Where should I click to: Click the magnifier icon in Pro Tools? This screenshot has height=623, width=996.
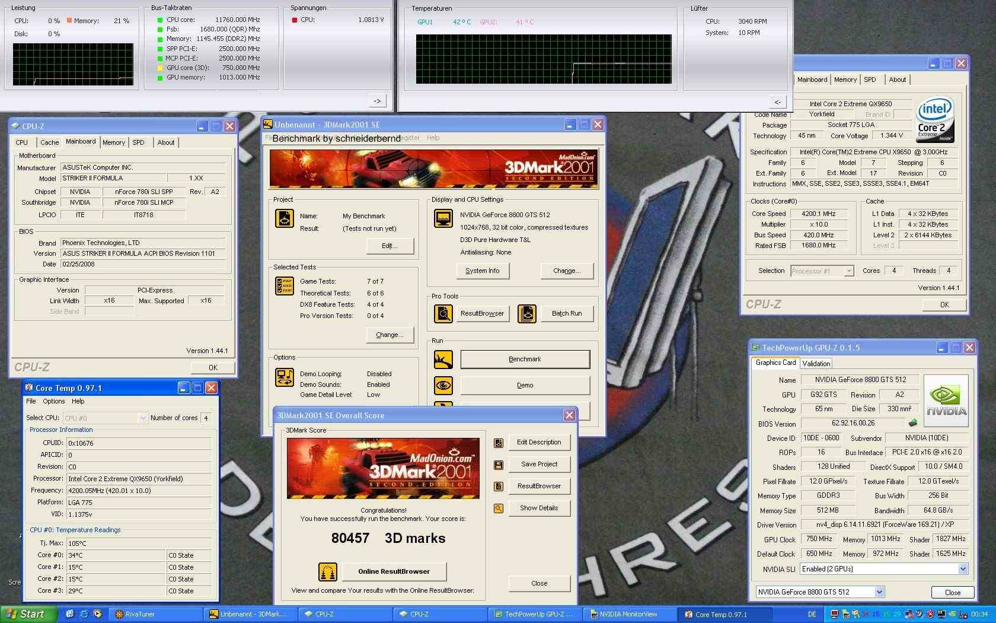(443, 313)
